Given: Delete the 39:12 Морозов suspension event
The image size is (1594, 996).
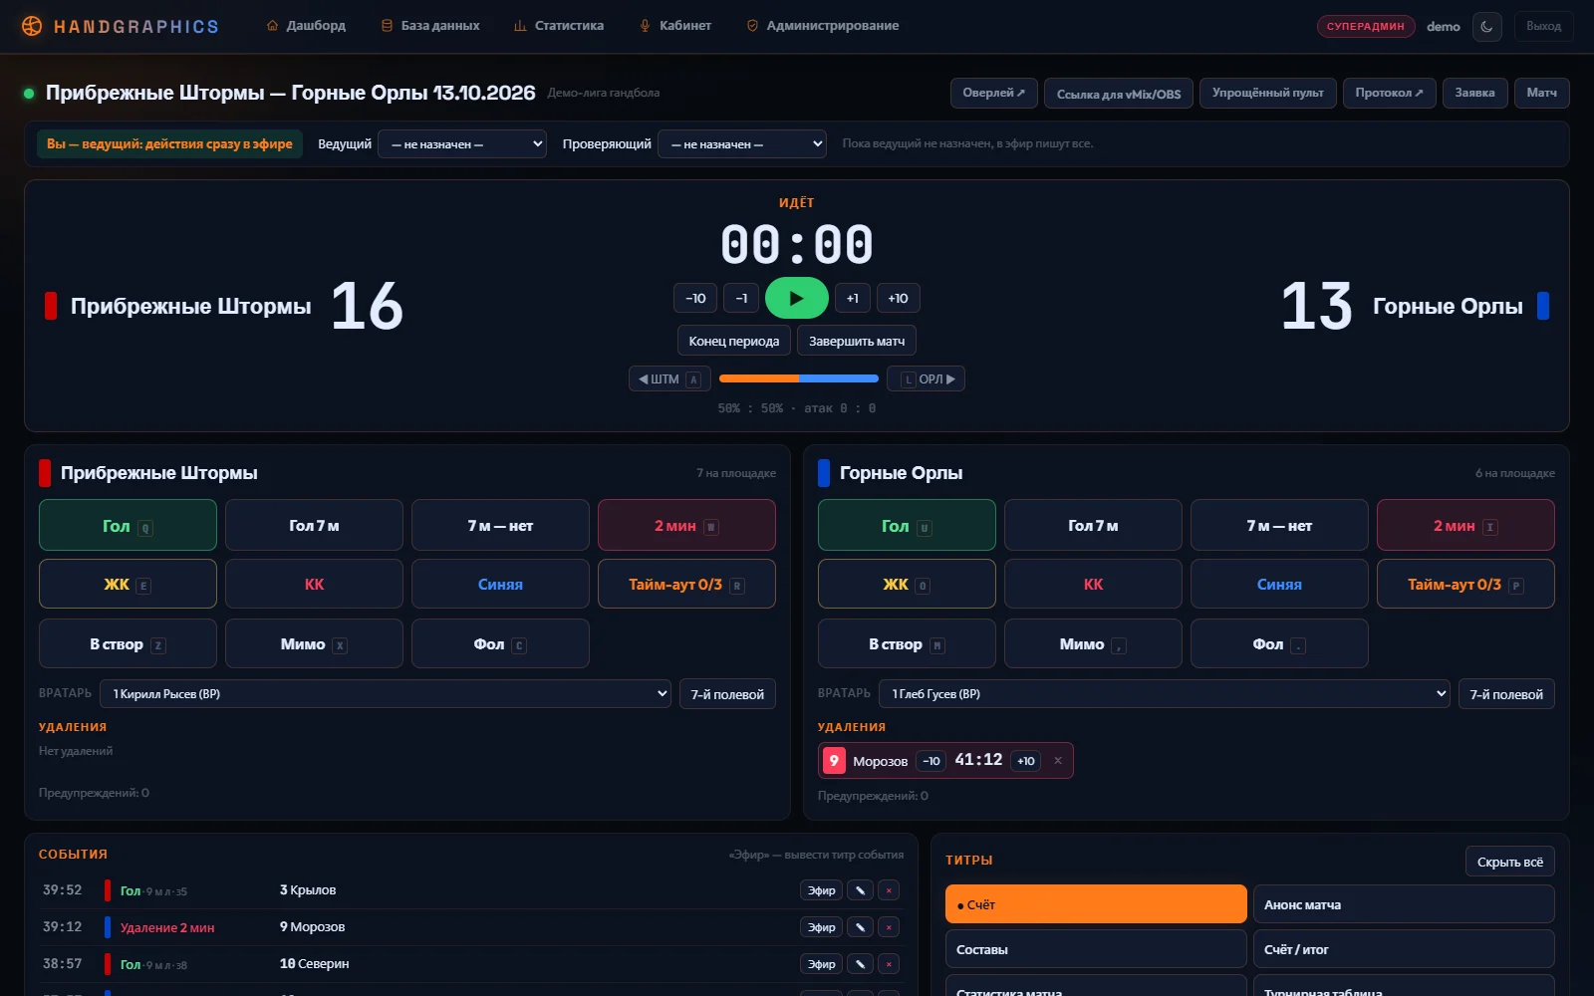Looking at the screenshot, I should coord(889,927).
